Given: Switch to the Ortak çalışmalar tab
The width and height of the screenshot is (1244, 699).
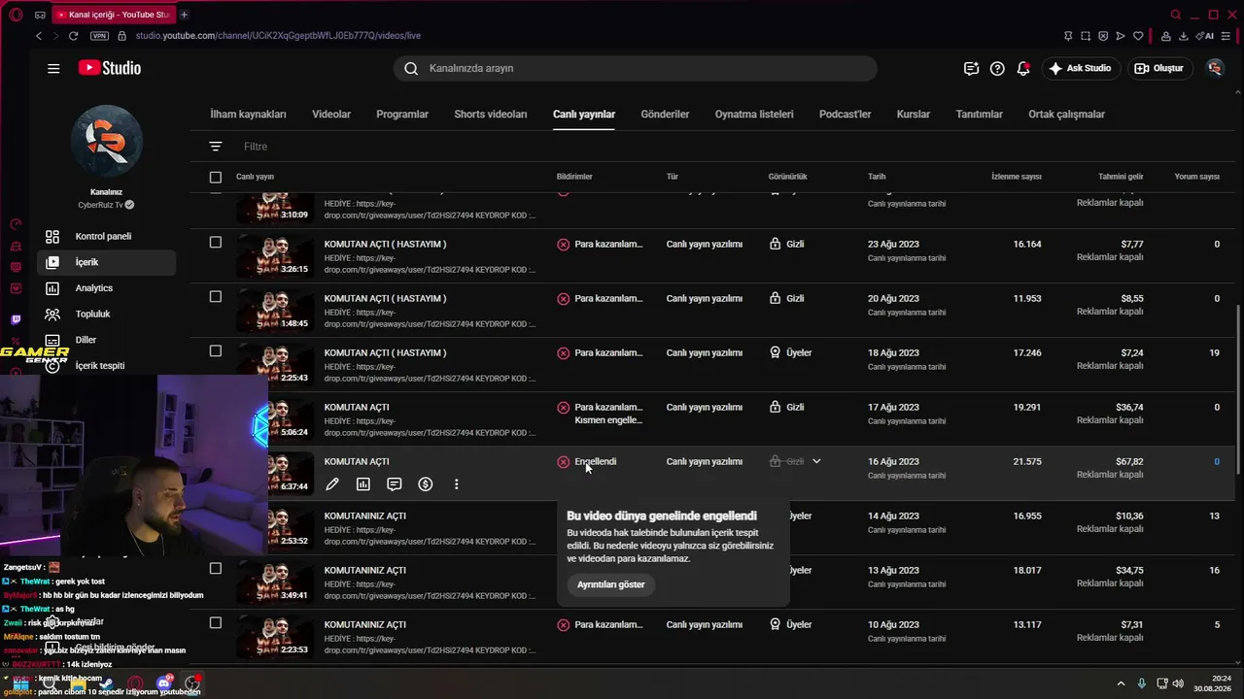Looking at the screenshot, I should point(1066,114).
